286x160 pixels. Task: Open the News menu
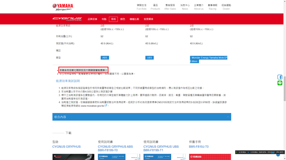click(x=185, y=7)
